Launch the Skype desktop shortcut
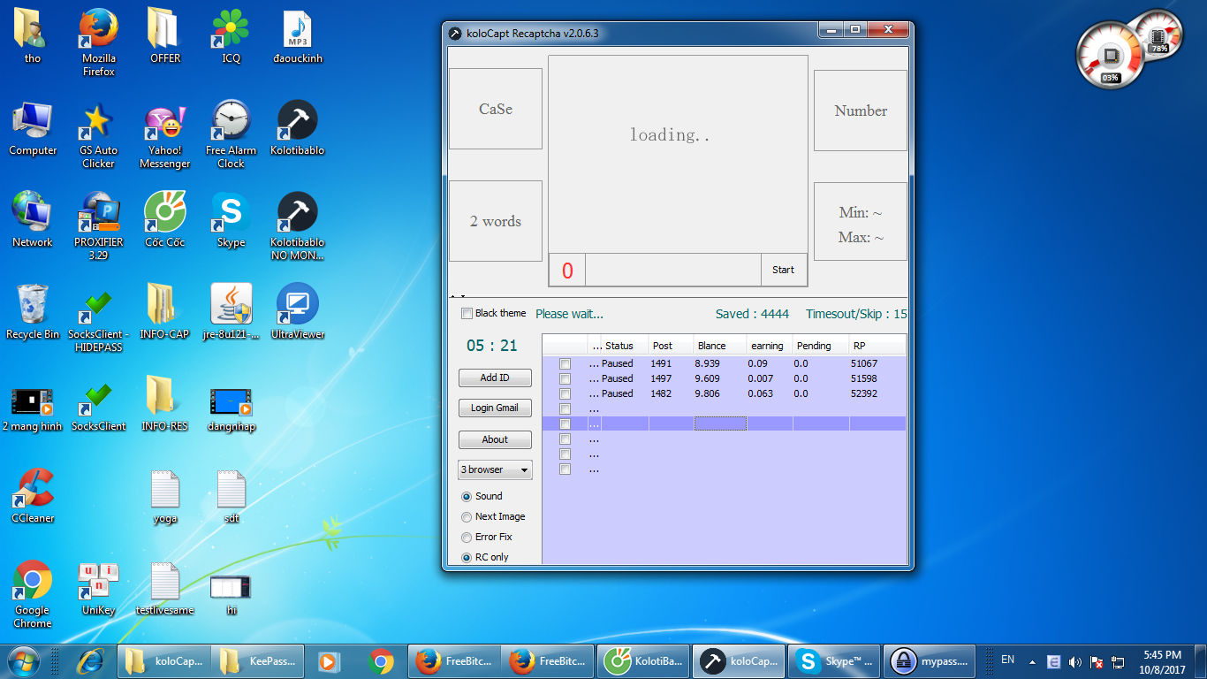 coord(231,220)
